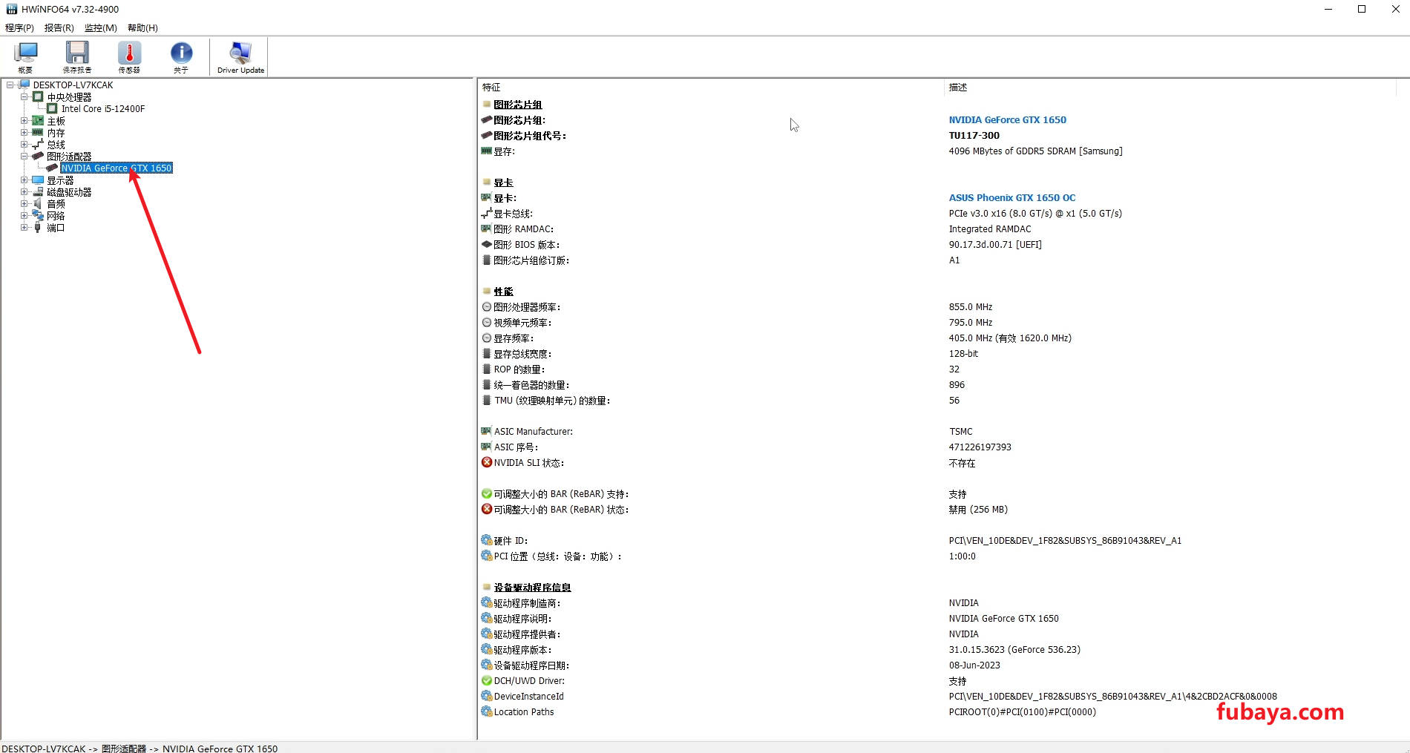This screenshot has height=753, width=1410.
Task: Collapse the 图形适配器 tree node
Action: (24, 156)
